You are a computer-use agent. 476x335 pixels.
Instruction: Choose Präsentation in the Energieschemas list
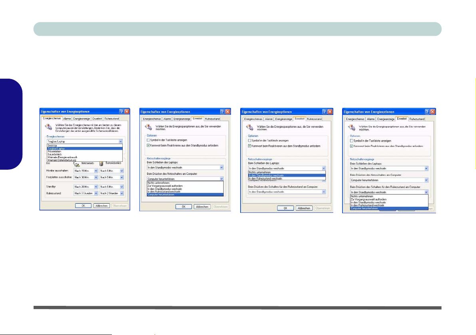coord(85,151)
